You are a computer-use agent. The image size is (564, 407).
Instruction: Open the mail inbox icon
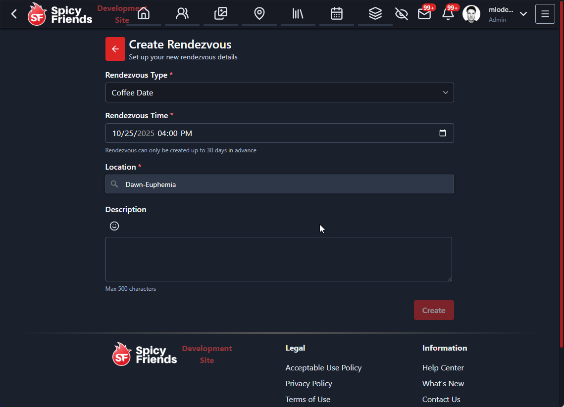point(424,14)
